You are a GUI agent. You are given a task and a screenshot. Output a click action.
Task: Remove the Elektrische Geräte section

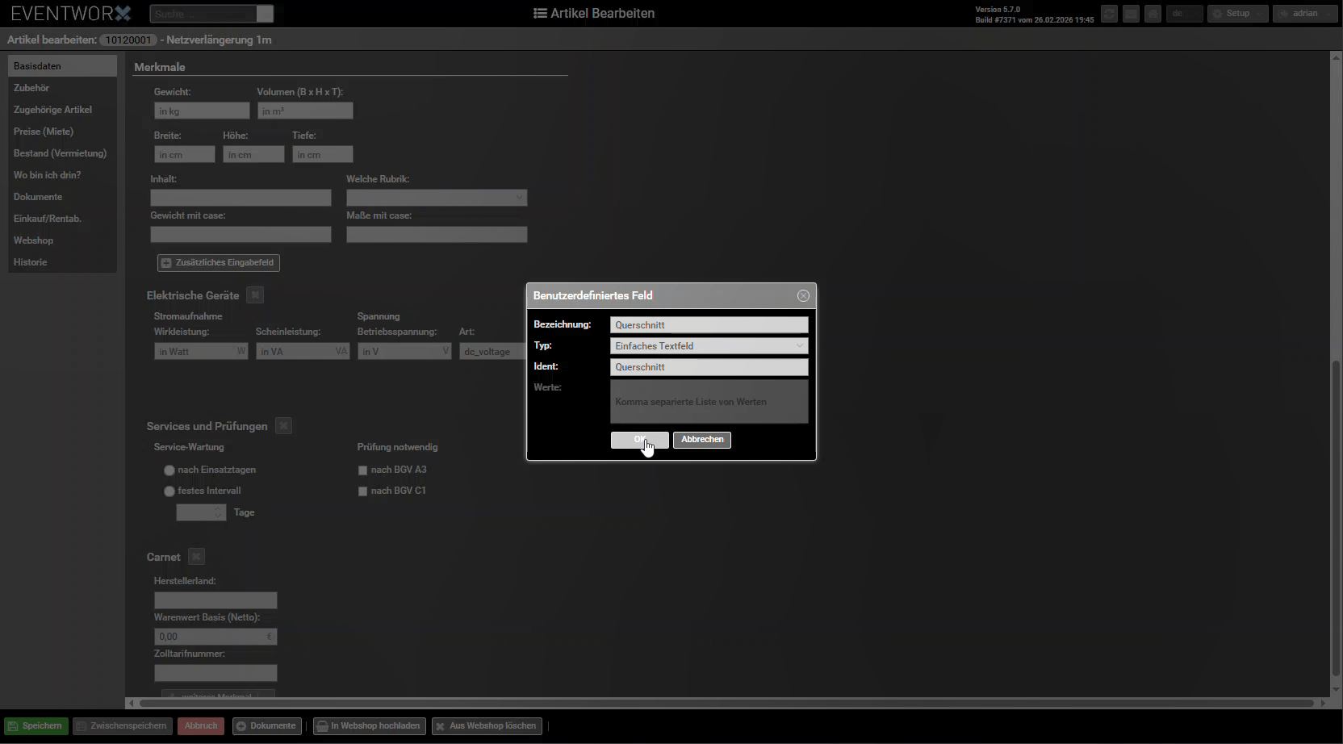pos(255,295)
